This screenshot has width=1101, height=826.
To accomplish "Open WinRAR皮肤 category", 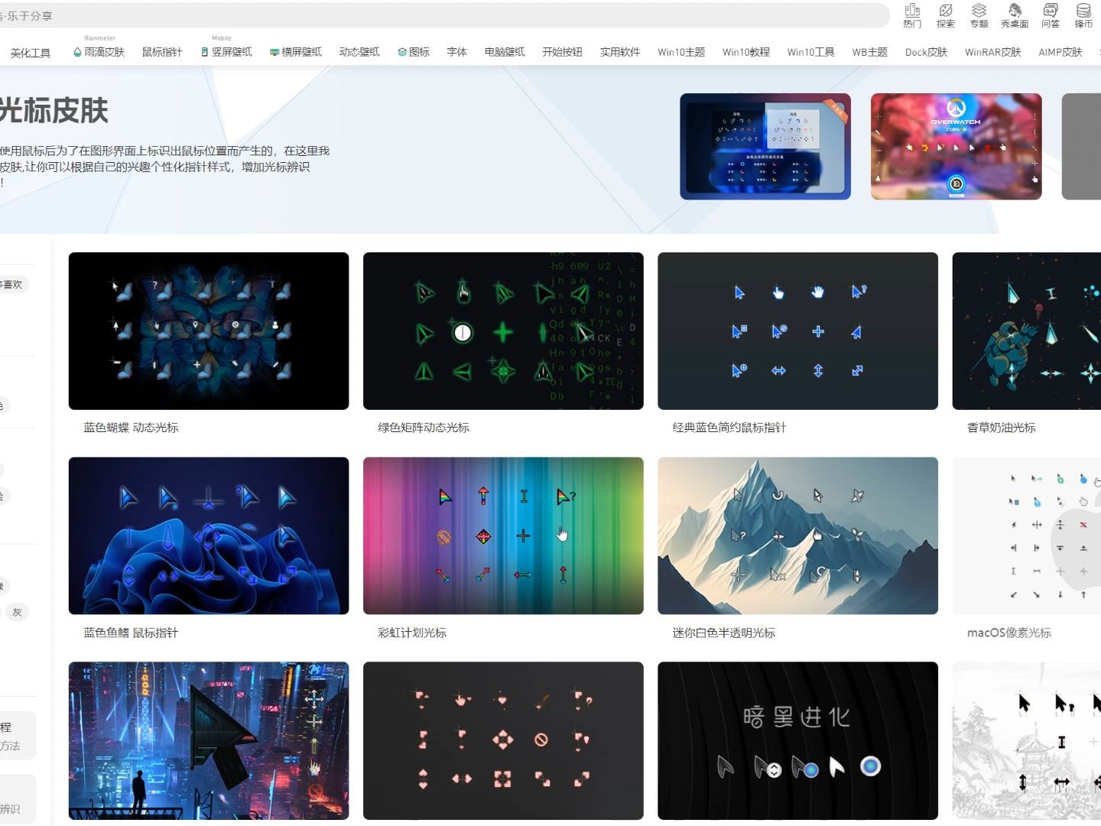I will pyautogui.click(x=993, y=52).
